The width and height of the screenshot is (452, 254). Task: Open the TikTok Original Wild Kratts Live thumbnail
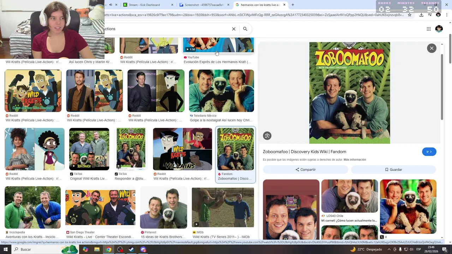[x=89, y=149]
